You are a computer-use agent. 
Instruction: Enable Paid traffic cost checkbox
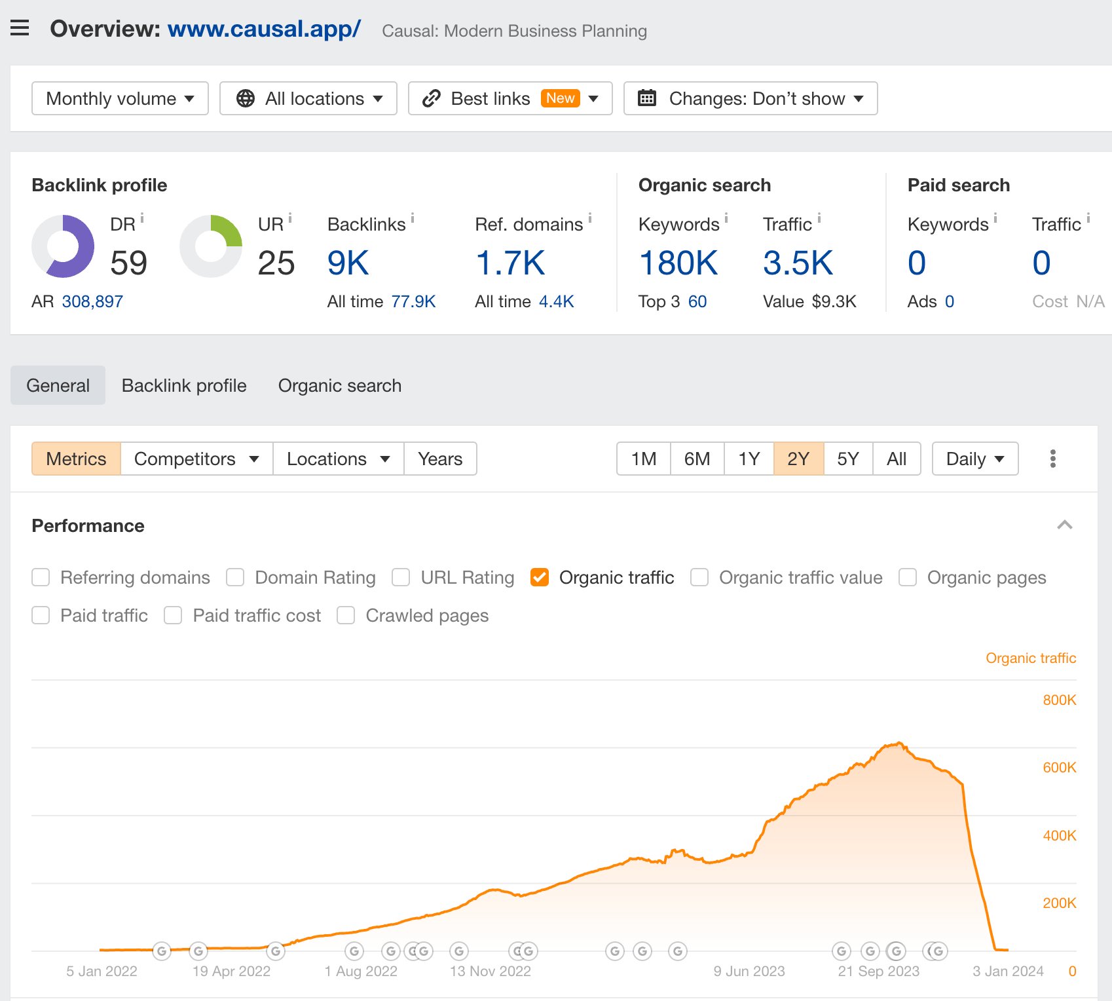click(173, 615)
